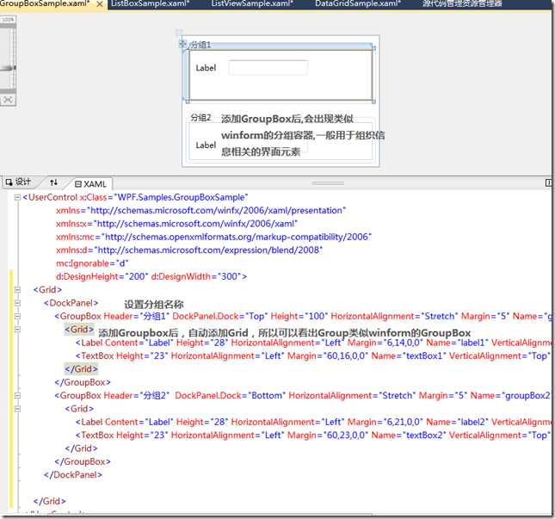
Task: Click the highlighted <Grid> opening tag
Action: (x=79, y=330)
